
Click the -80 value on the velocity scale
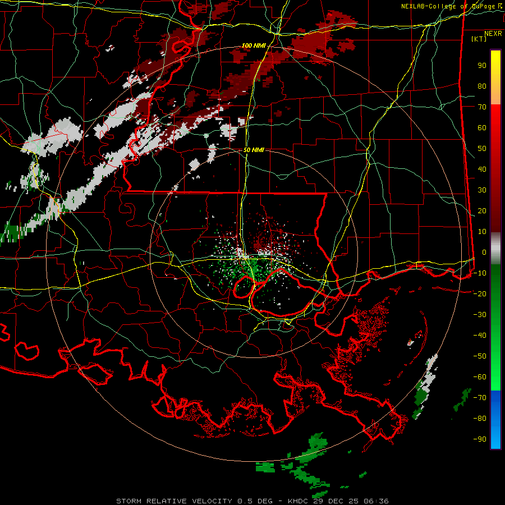click(x=480, y=419)
